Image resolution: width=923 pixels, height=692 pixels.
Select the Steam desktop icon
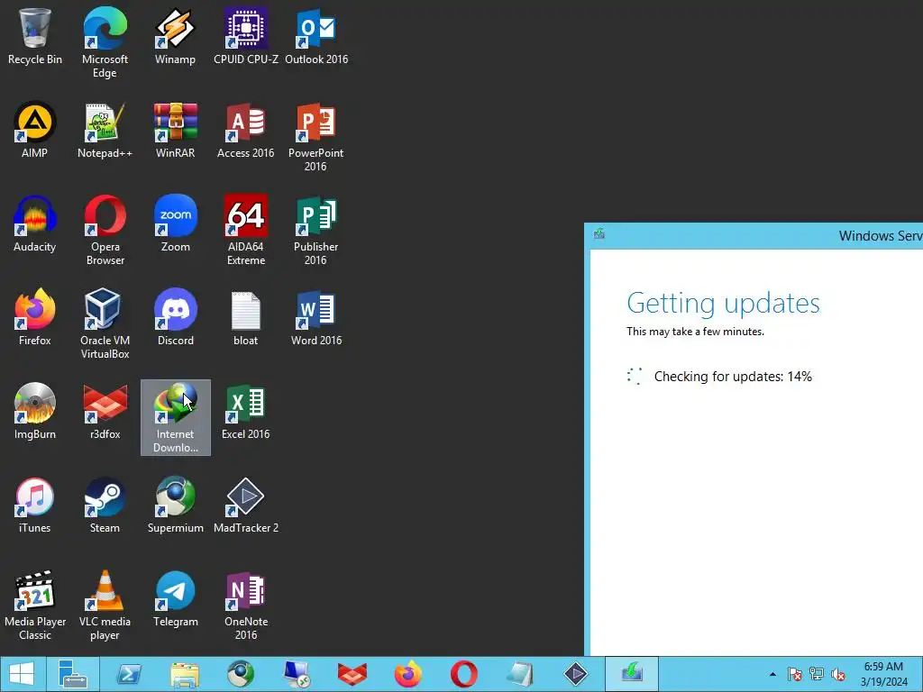coord(105,505)
